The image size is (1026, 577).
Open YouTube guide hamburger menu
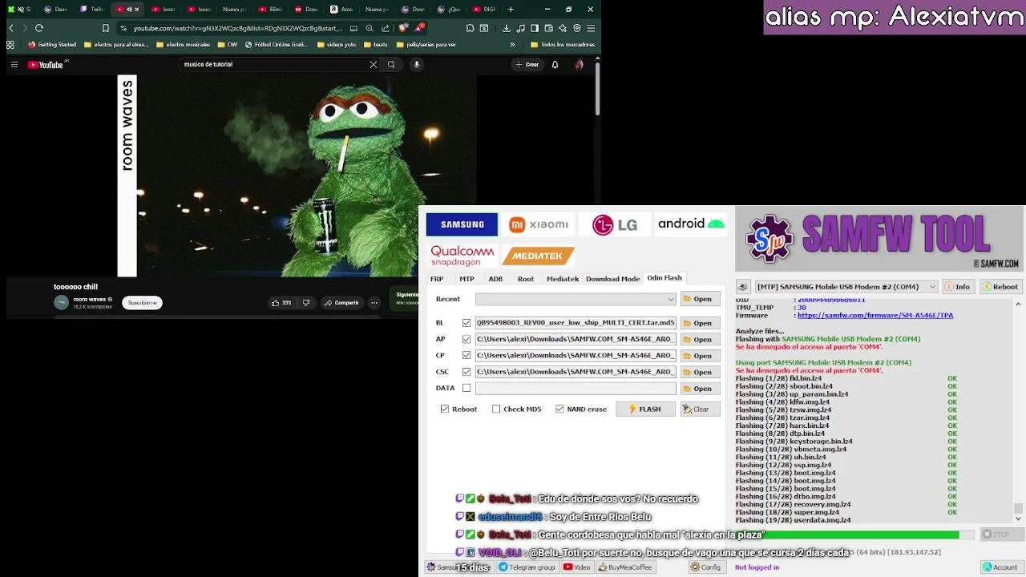(14, 65)
